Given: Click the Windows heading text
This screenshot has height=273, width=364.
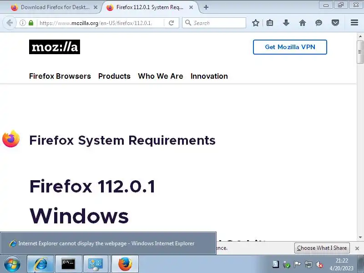Looking at the screenshot, I should 79,216.
